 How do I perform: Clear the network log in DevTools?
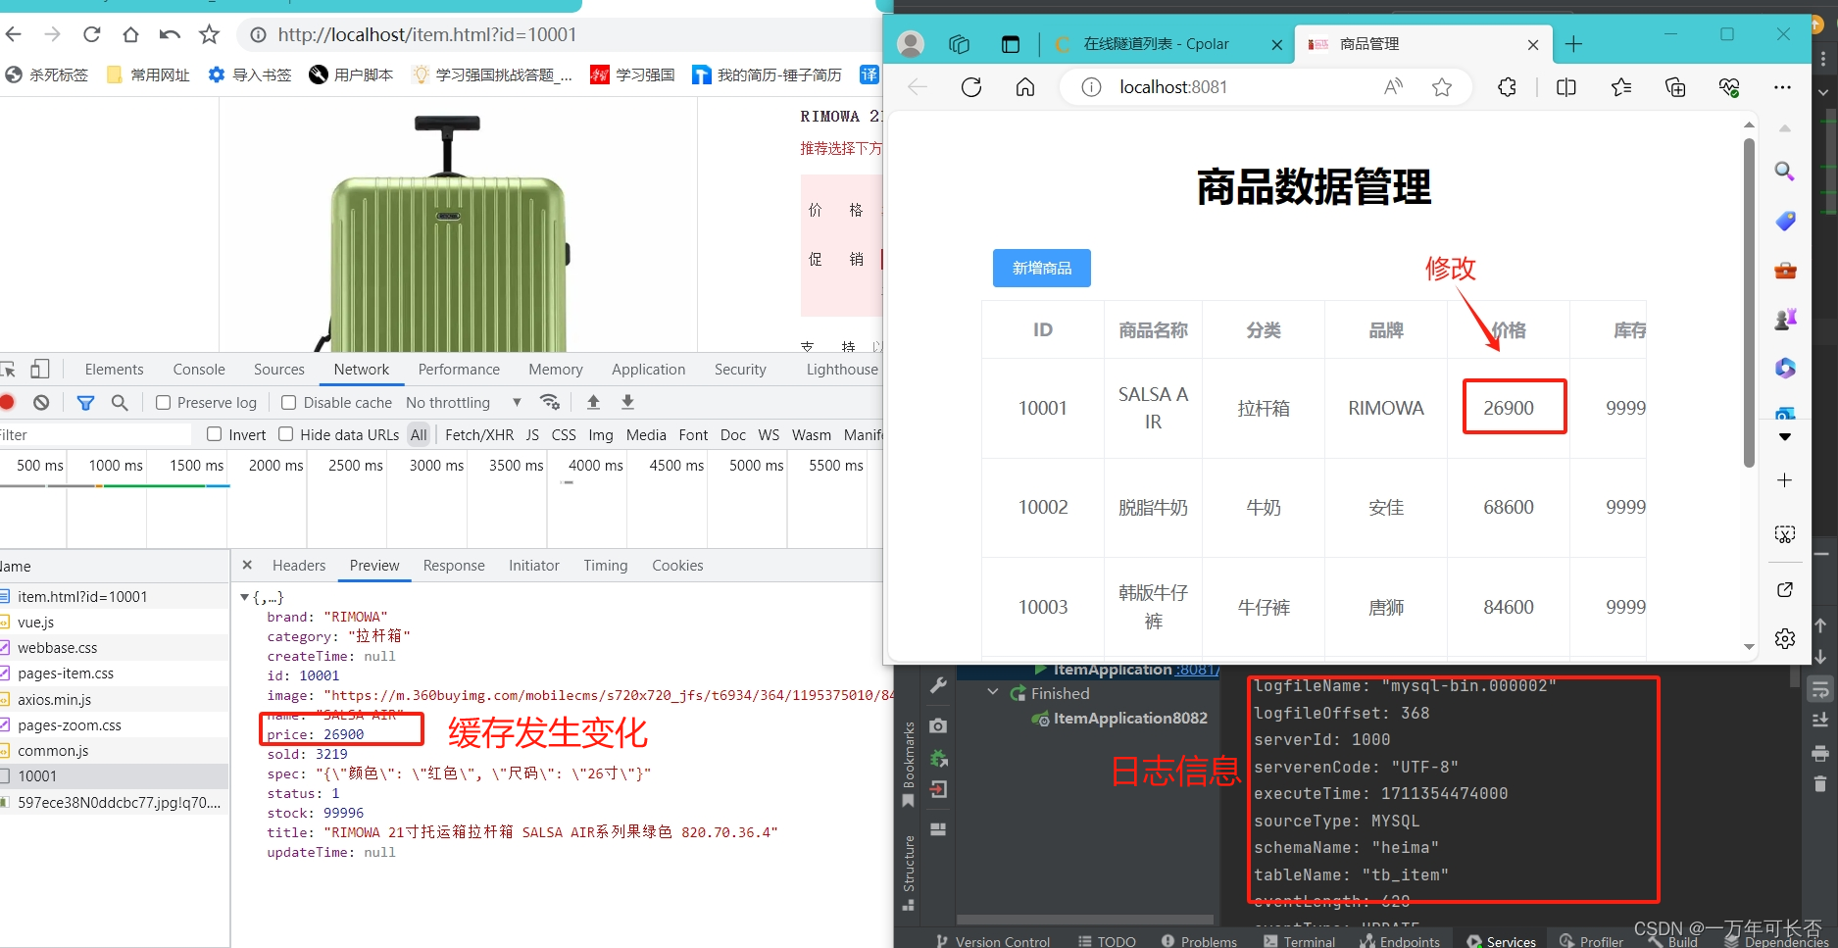pyautogui.click(x=41, y=402)
